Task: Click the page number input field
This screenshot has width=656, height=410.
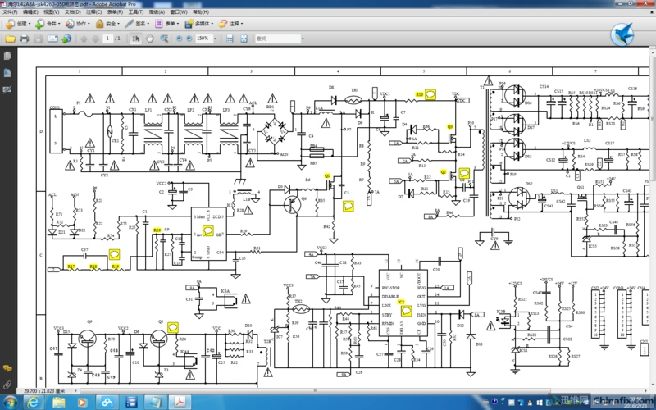Action: (107, 39)
